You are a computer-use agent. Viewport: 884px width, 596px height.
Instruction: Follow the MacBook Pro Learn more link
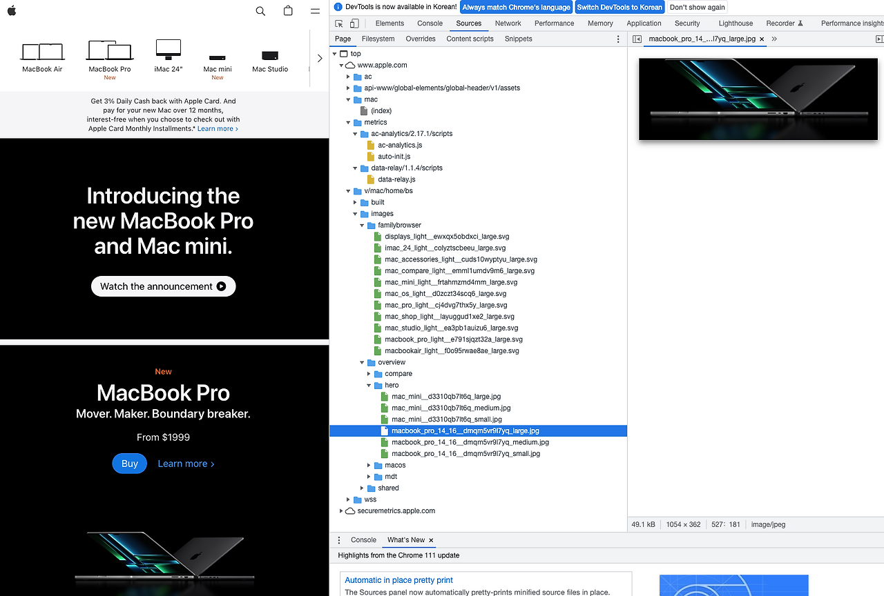pyautogui.click(x=186, y=464)
